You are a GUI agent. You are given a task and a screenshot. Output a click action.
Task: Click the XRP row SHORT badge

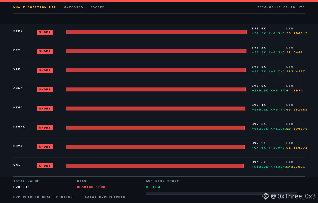tap(45, 70)
